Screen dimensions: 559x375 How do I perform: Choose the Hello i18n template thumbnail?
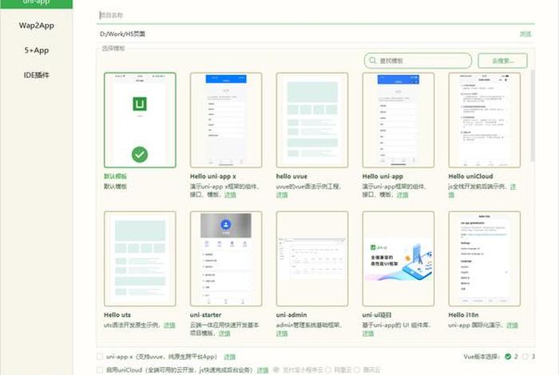coord(485,259)
